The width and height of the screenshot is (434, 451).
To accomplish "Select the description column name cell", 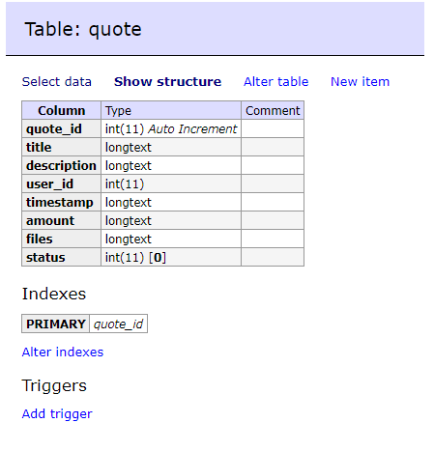I will coord(61,166).
